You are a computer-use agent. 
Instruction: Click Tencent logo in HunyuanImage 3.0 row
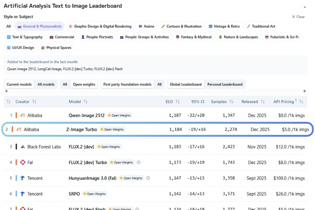pyautogui.click(x=22, y=178)
